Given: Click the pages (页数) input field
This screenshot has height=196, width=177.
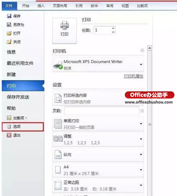Looking at the screenshot, I should point(102,111).
